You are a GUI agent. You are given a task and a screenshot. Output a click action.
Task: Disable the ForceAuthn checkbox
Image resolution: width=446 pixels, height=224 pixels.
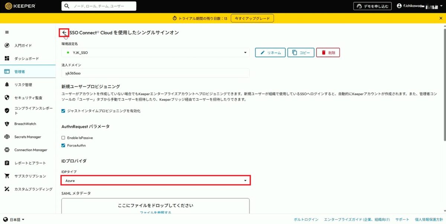click(x=64, y=145)
